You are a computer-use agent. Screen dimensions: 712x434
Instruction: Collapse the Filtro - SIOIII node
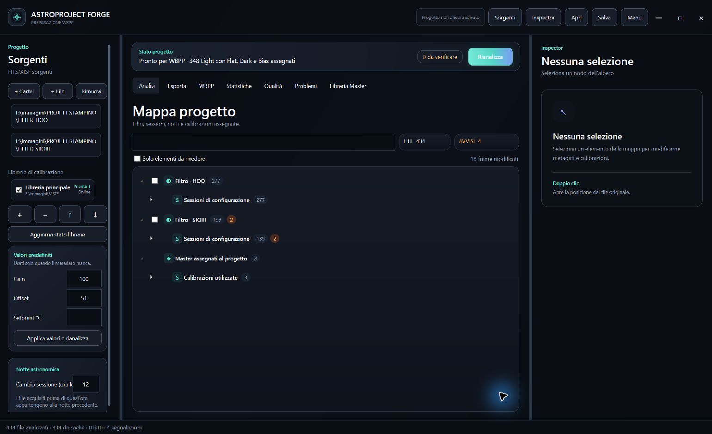coord(142,220)
